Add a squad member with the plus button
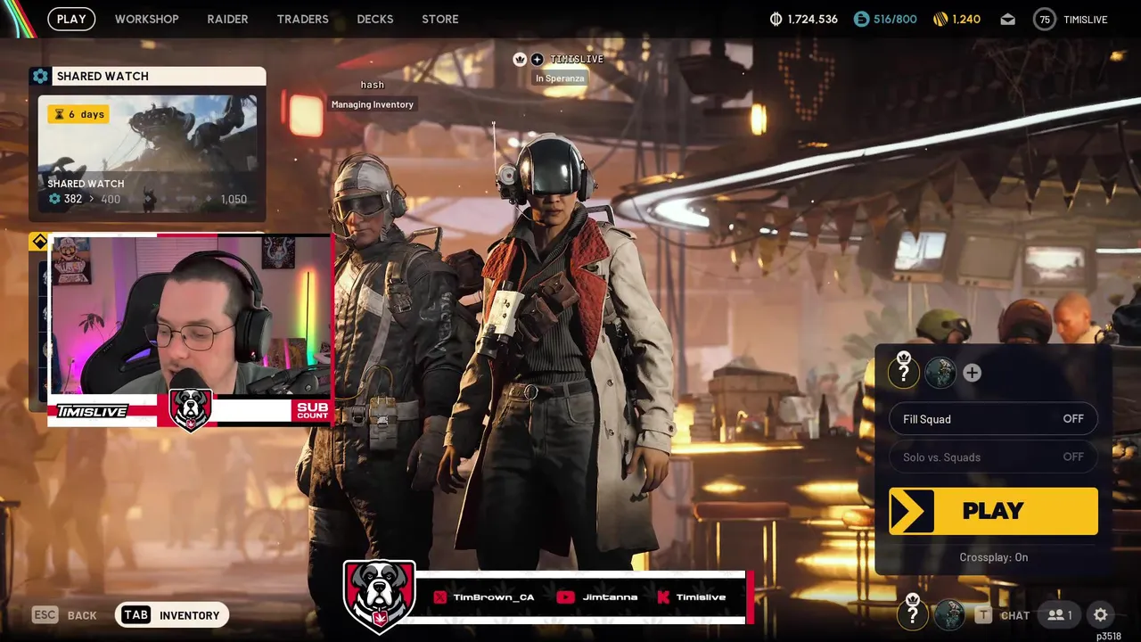 [x=972, y=373]
